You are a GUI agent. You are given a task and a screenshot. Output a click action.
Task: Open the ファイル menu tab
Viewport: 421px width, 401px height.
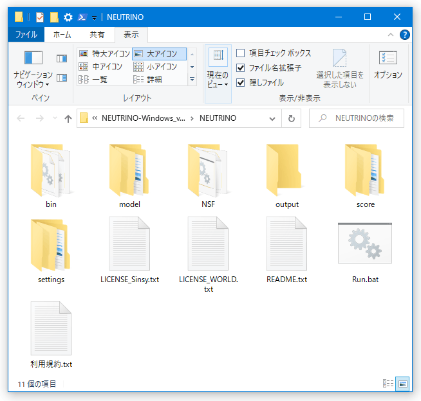point(26,35)
